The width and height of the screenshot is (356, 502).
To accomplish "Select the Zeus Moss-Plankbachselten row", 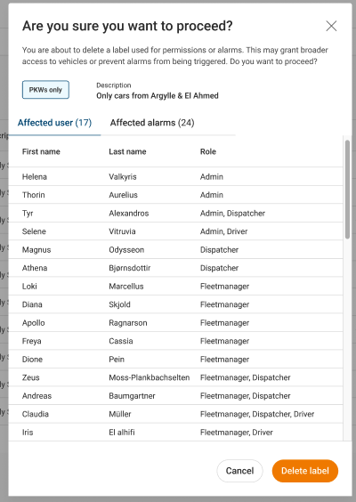I will pyautogui.click(x=175, y=377).
